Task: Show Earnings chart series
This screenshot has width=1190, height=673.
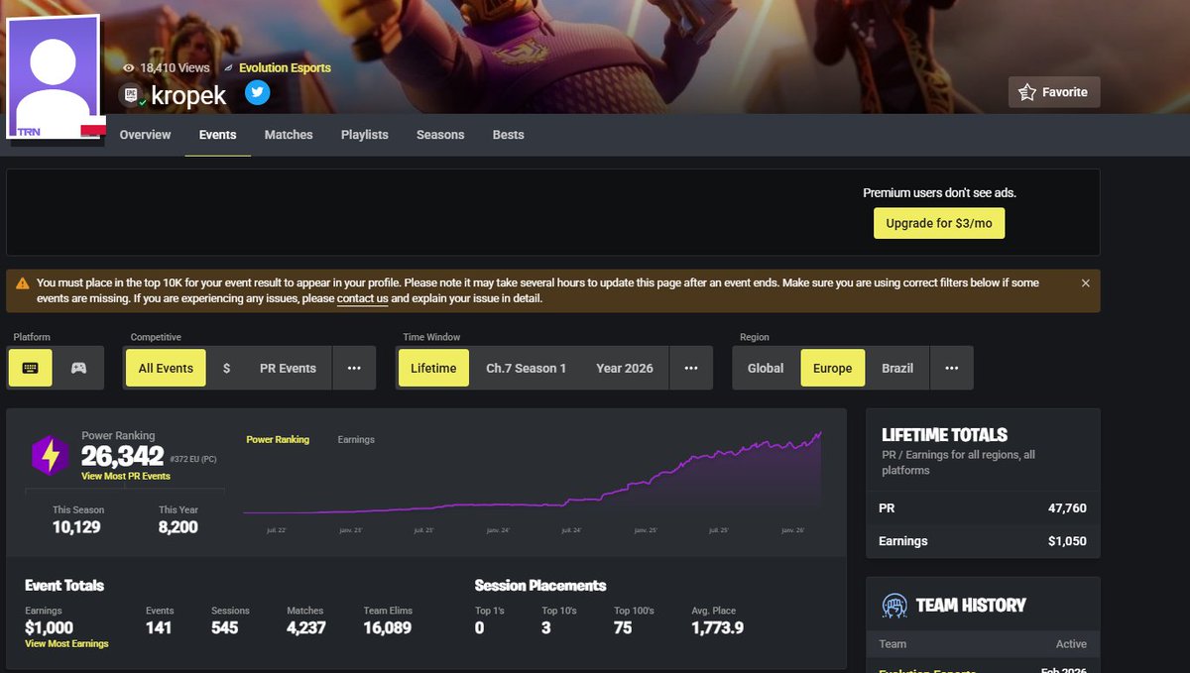Action: [356, 439]
